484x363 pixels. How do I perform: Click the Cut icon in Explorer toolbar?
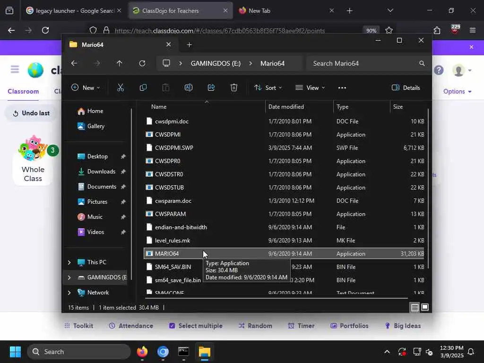tap(121, 87)
